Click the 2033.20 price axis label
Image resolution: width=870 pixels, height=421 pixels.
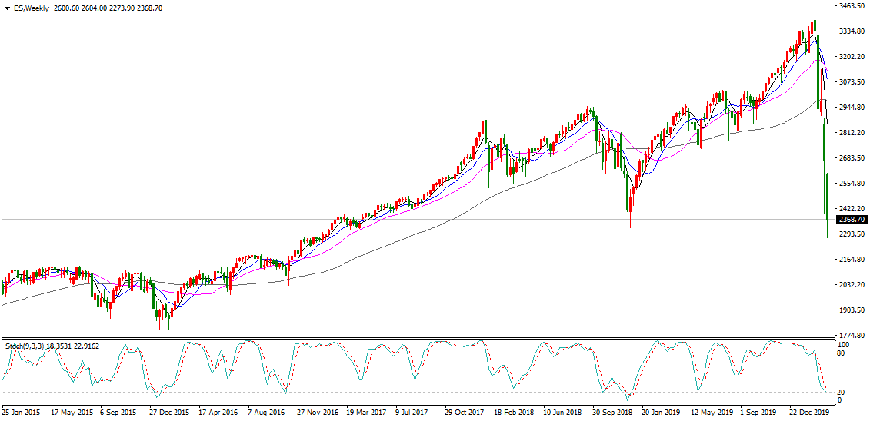(x=852, y=285)
